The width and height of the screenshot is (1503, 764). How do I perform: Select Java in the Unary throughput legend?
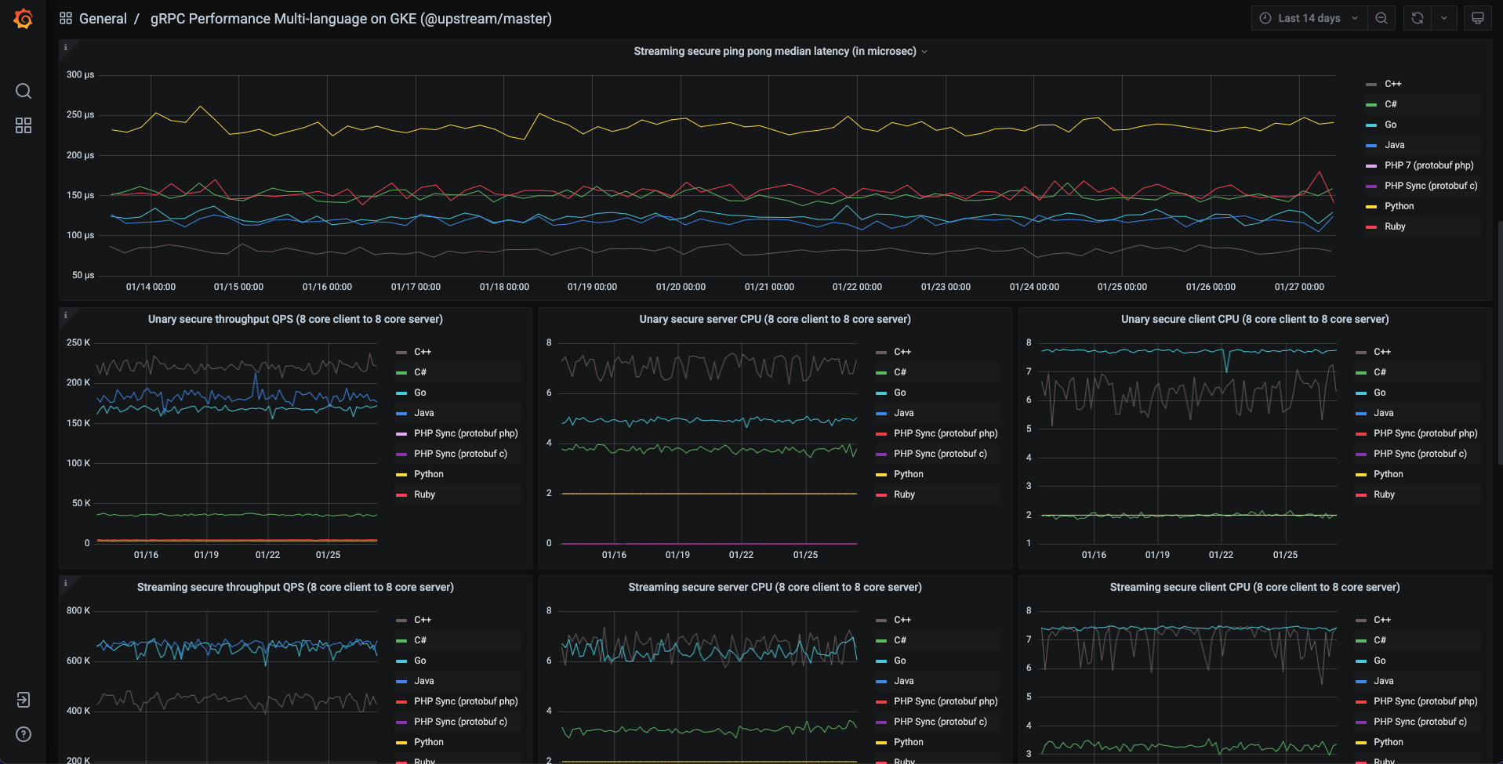pos(423,412)
